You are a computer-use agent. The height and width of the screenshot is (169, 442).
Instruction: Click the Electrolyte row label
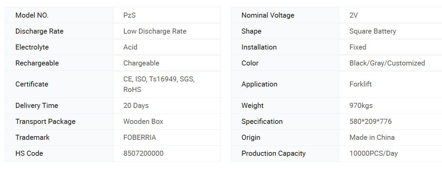[x=32, y=47]
